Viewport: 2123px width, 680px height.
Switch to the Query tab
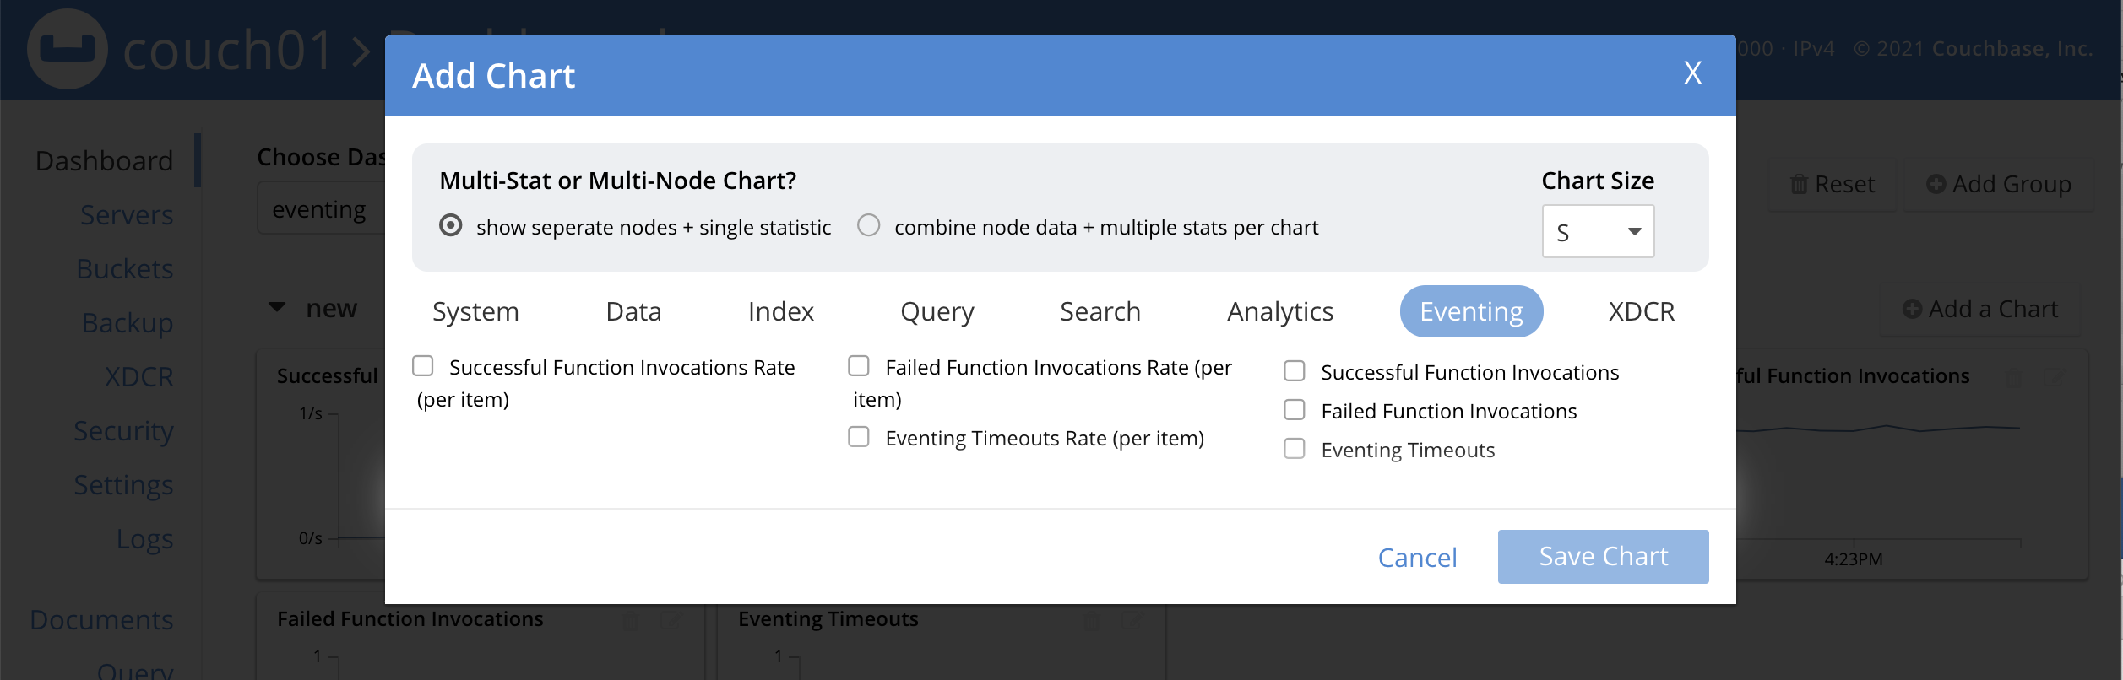937,311
